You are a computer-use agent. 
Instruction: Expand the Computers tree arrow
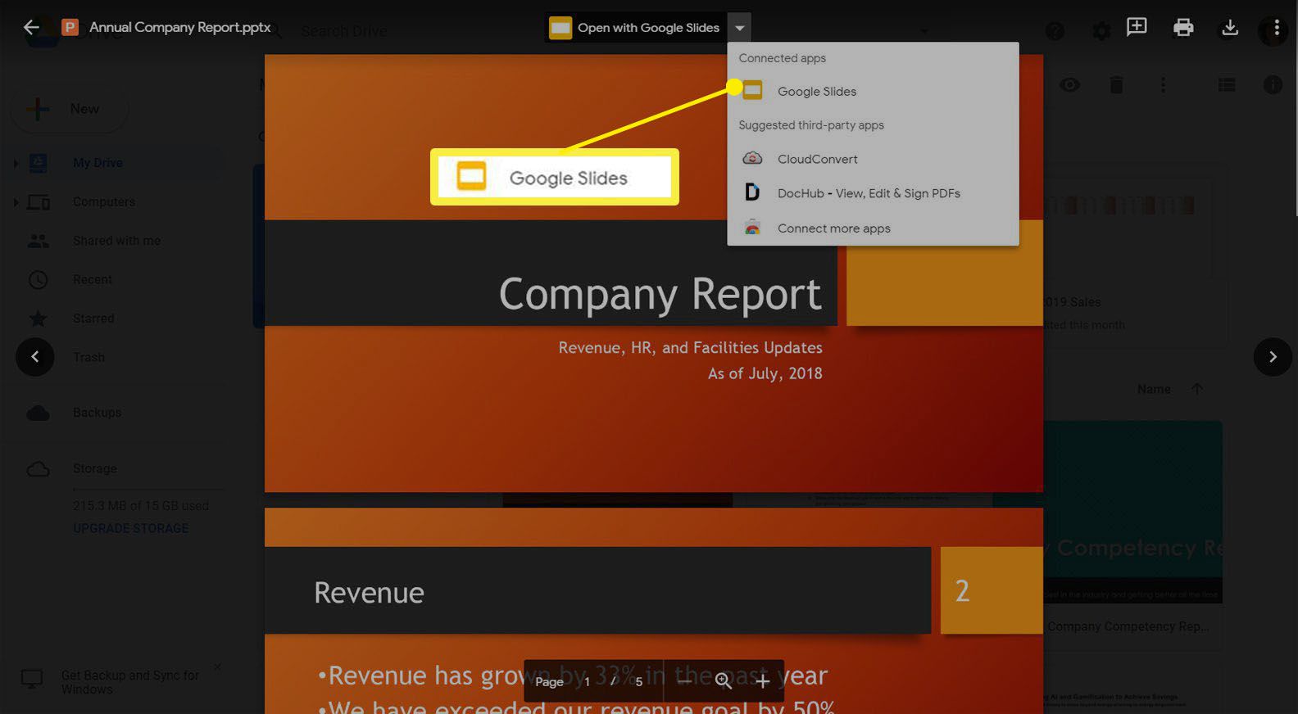click(x=16, y=202)
